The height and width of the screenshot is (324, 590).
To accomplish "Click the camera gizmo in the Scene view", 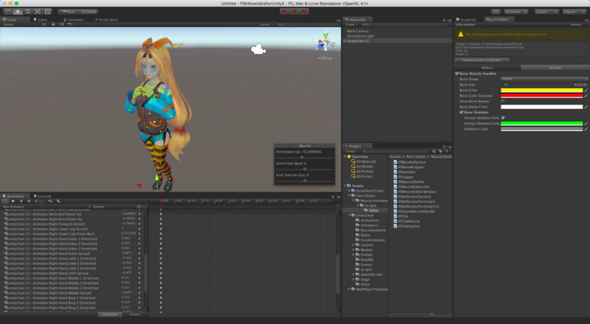I will [x=259, y=49].
